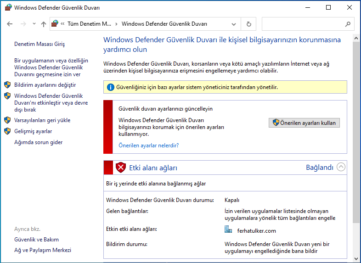Expand address bar history dropdown
Image resolution: width=361 pixels, height=263 pixels.
234,24
